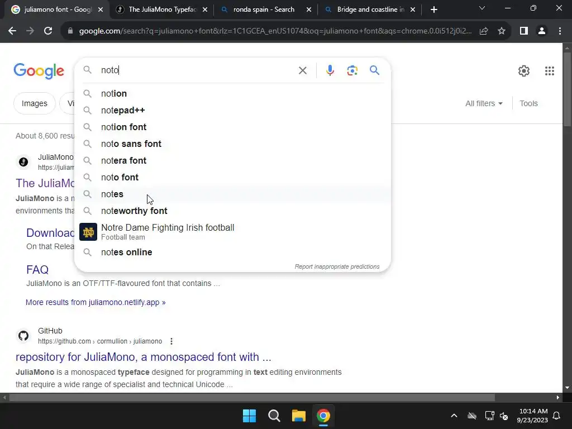572x429 pixels.
Task: View site information lock icon
Action: tap(70, 31)
